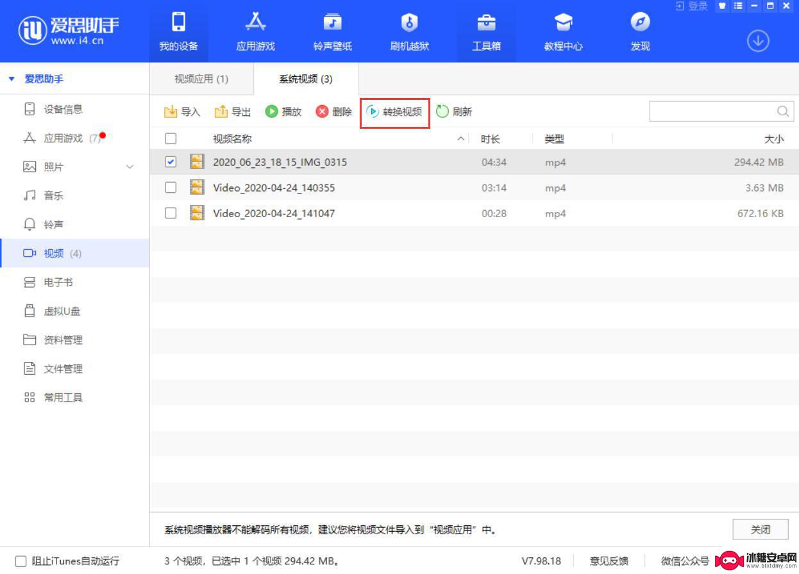Enable 阻止iTunes自动运行 checkbox

coord(21,561)
